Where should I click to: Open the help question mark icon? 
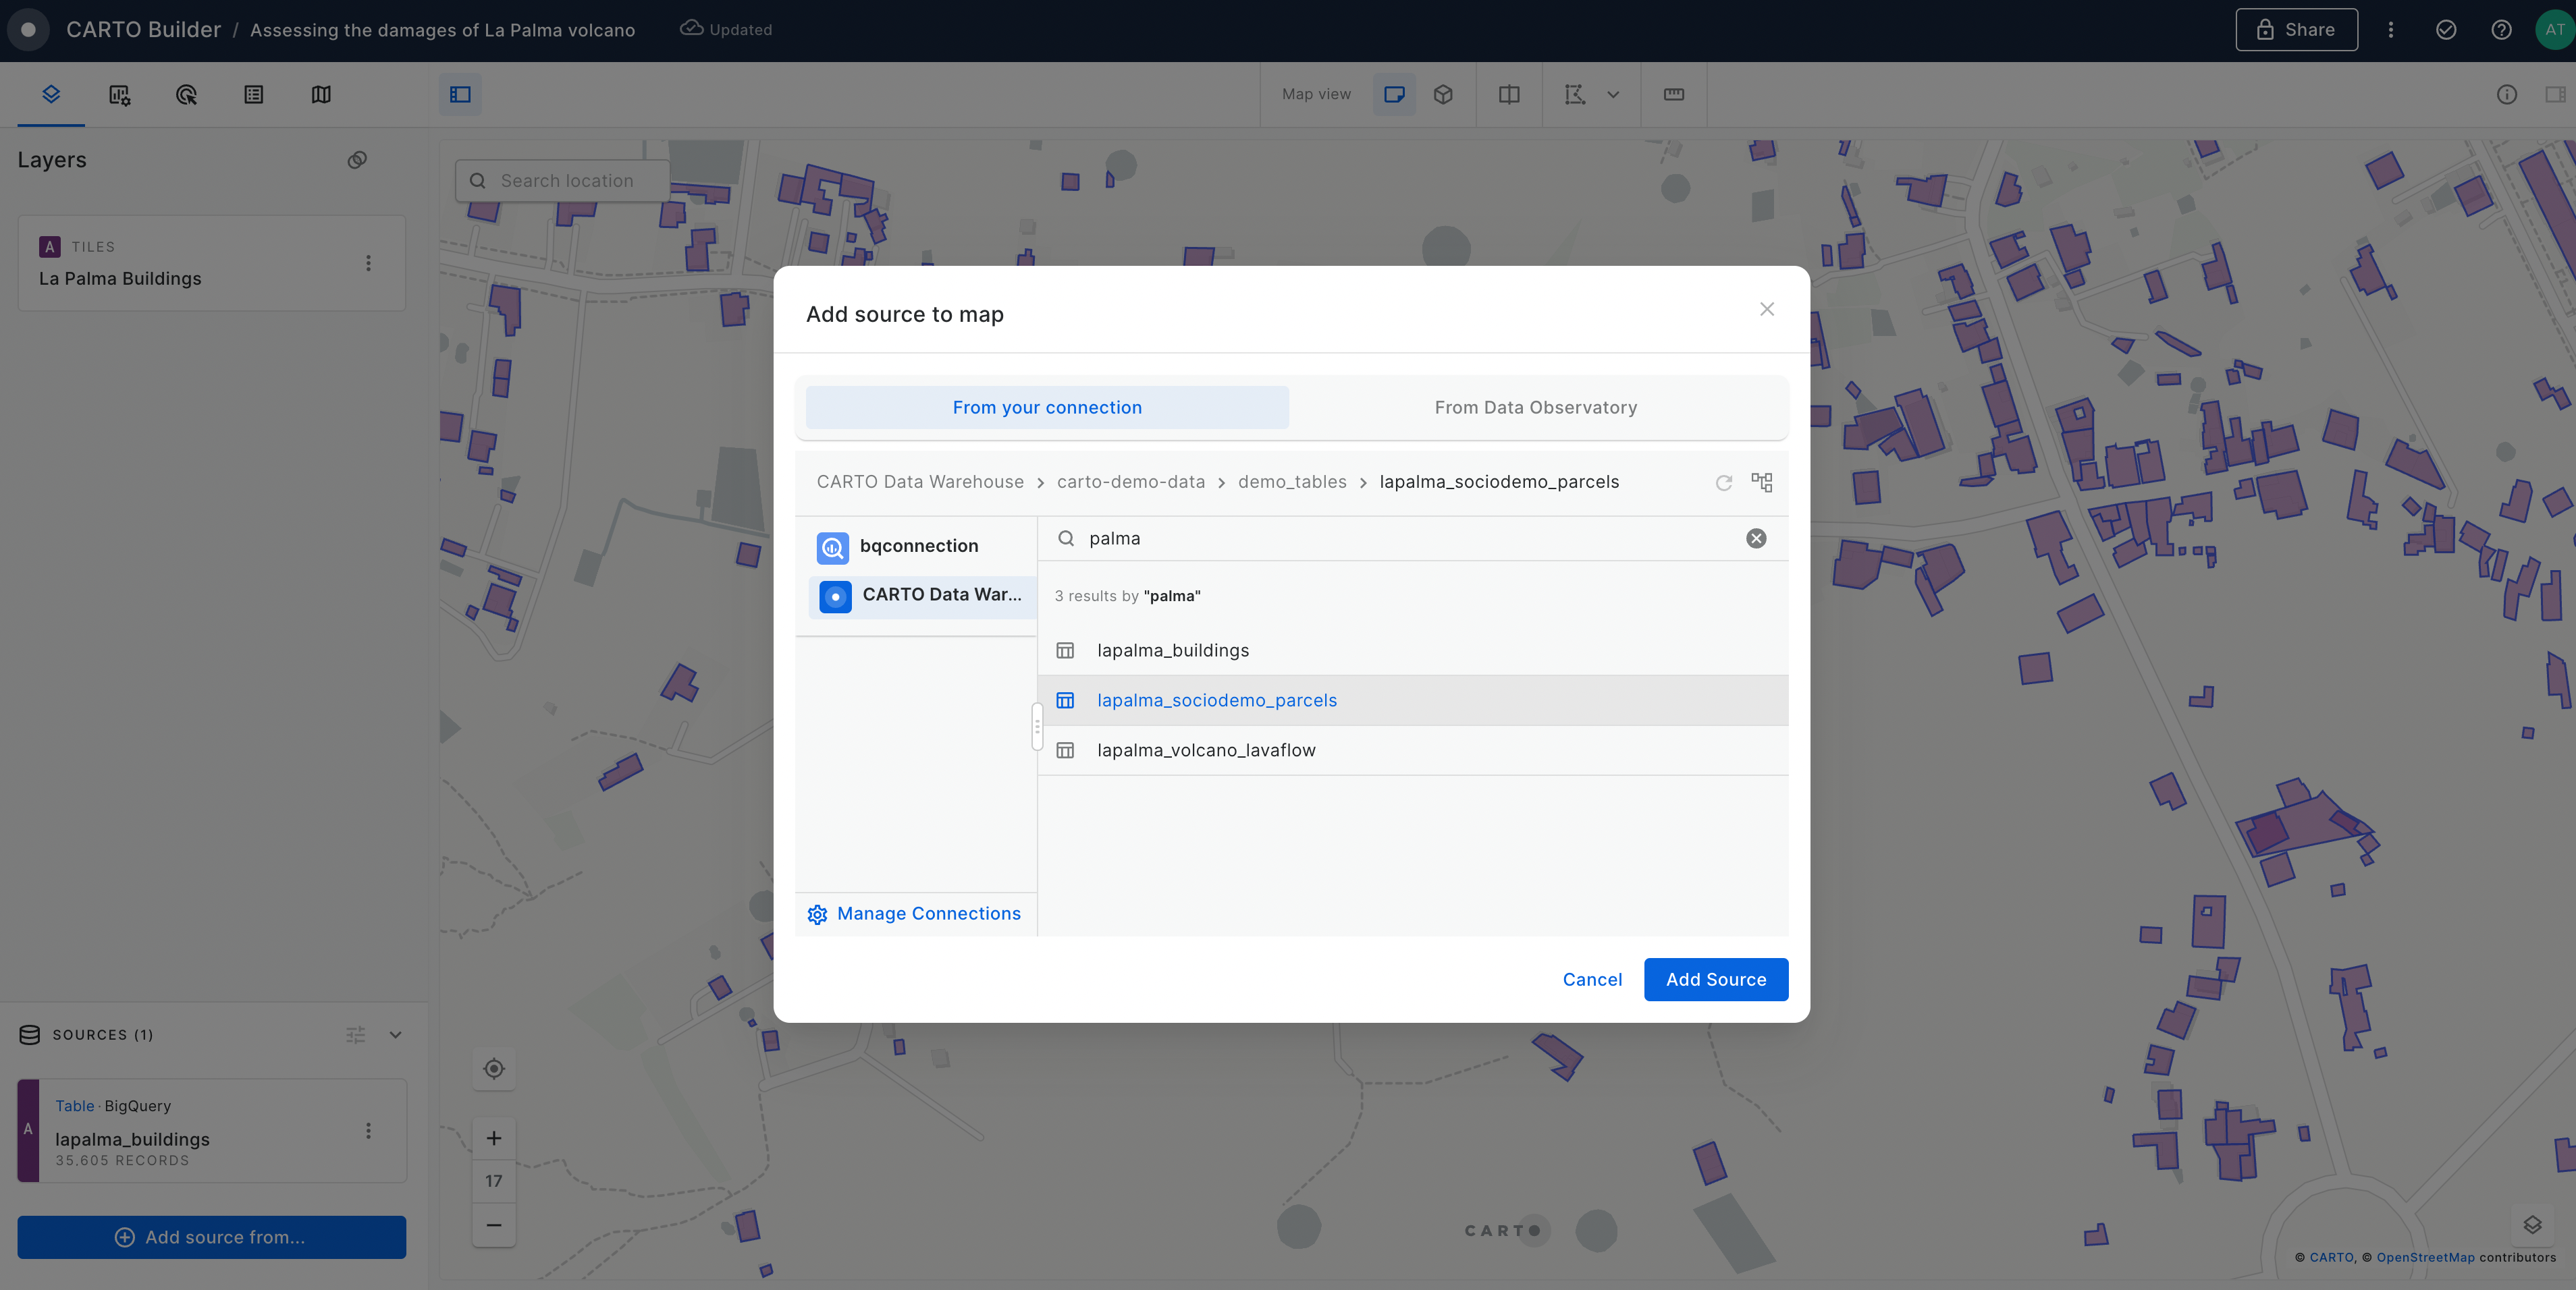[x=2501, y=29]
